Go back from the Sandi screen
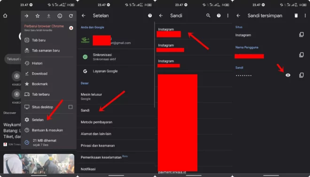The width and height of the screenshot is (310, 177). pos(161,16)
